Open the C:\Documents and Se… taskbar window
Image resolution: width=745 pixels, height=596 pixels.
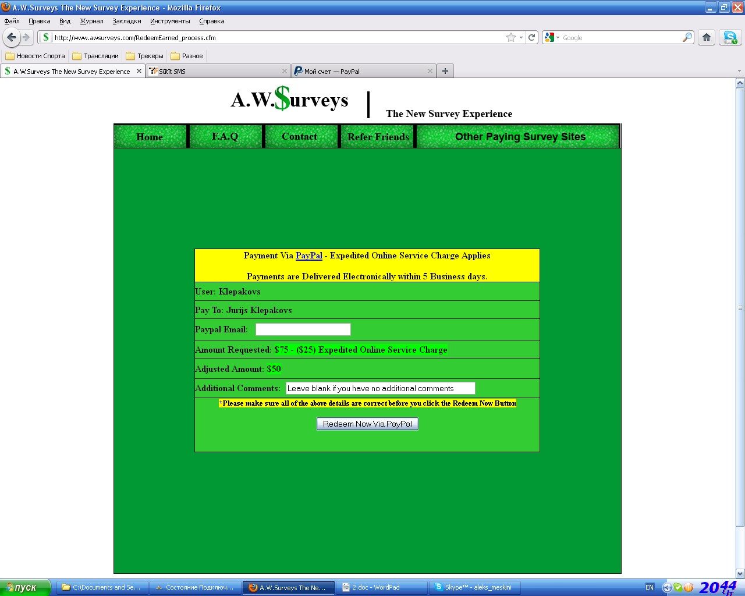pos(102,587)
